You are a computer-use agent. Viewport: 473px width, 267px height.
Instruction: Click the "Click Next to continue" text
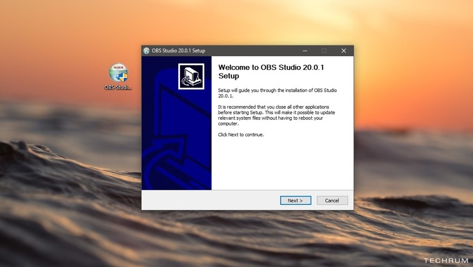[241, 135]
